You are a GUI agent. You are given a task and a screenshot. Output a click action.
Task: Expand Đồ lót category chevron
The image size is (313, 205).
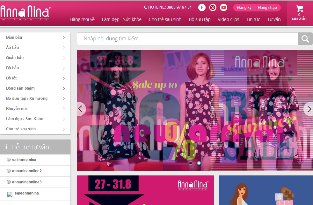pyautogui.click(x=64, y=78)
